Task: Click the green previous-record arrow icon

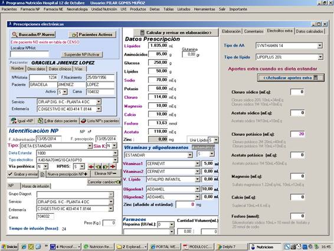Action: (98, 167)
